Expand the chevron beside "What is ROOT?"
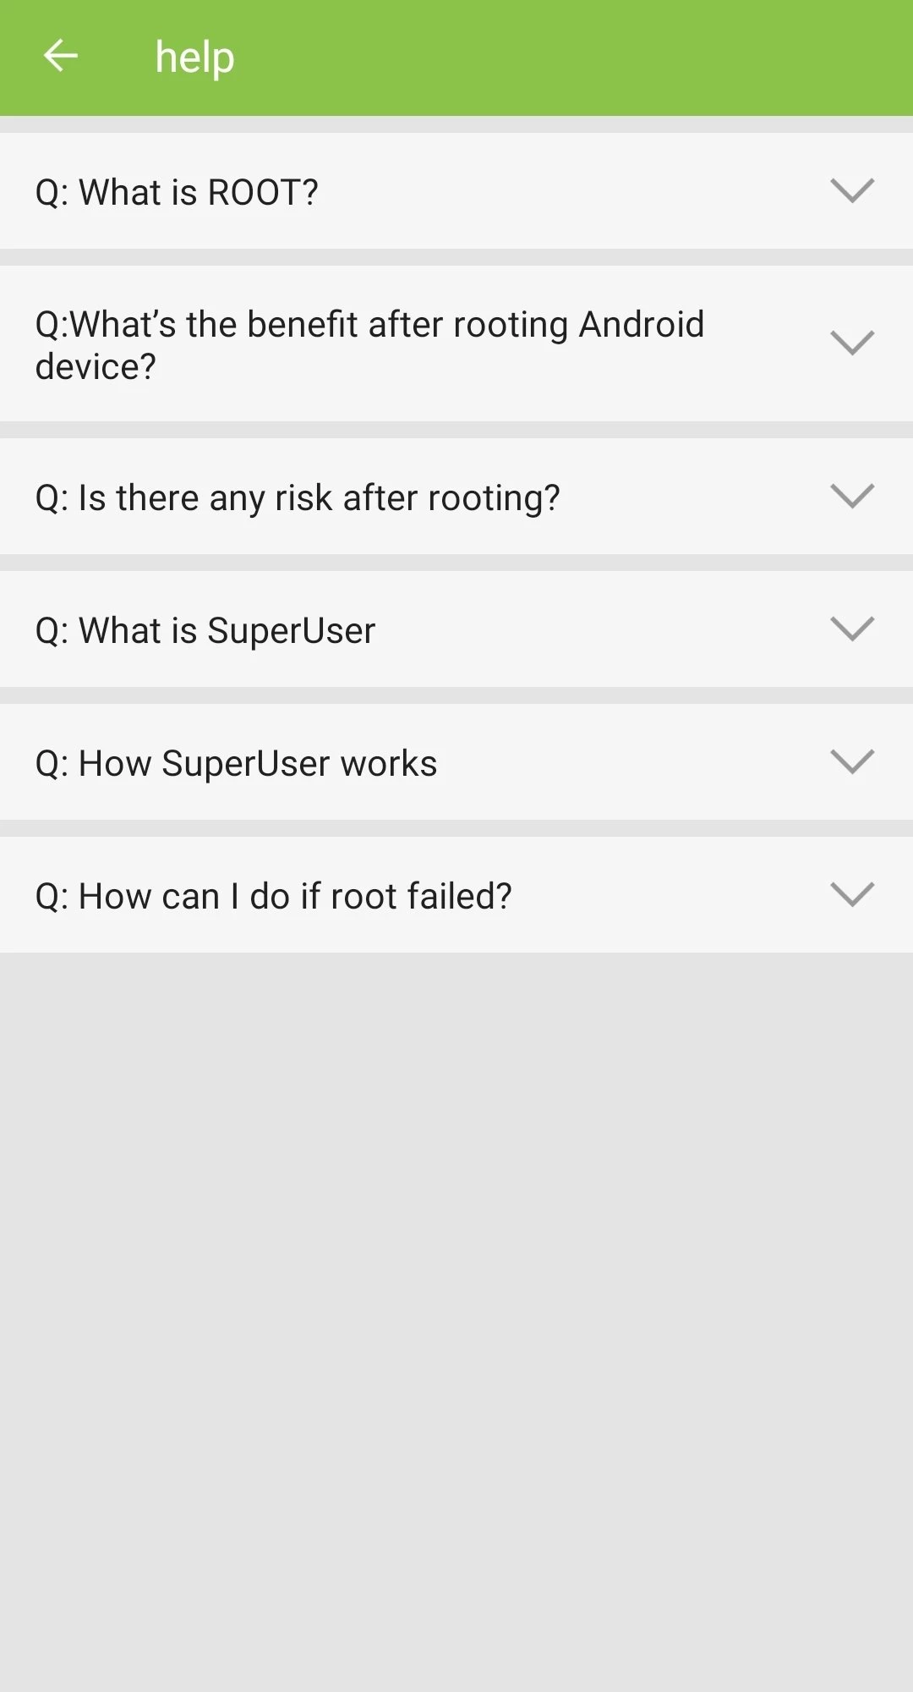913x1692 pixels. click(851, 190)
